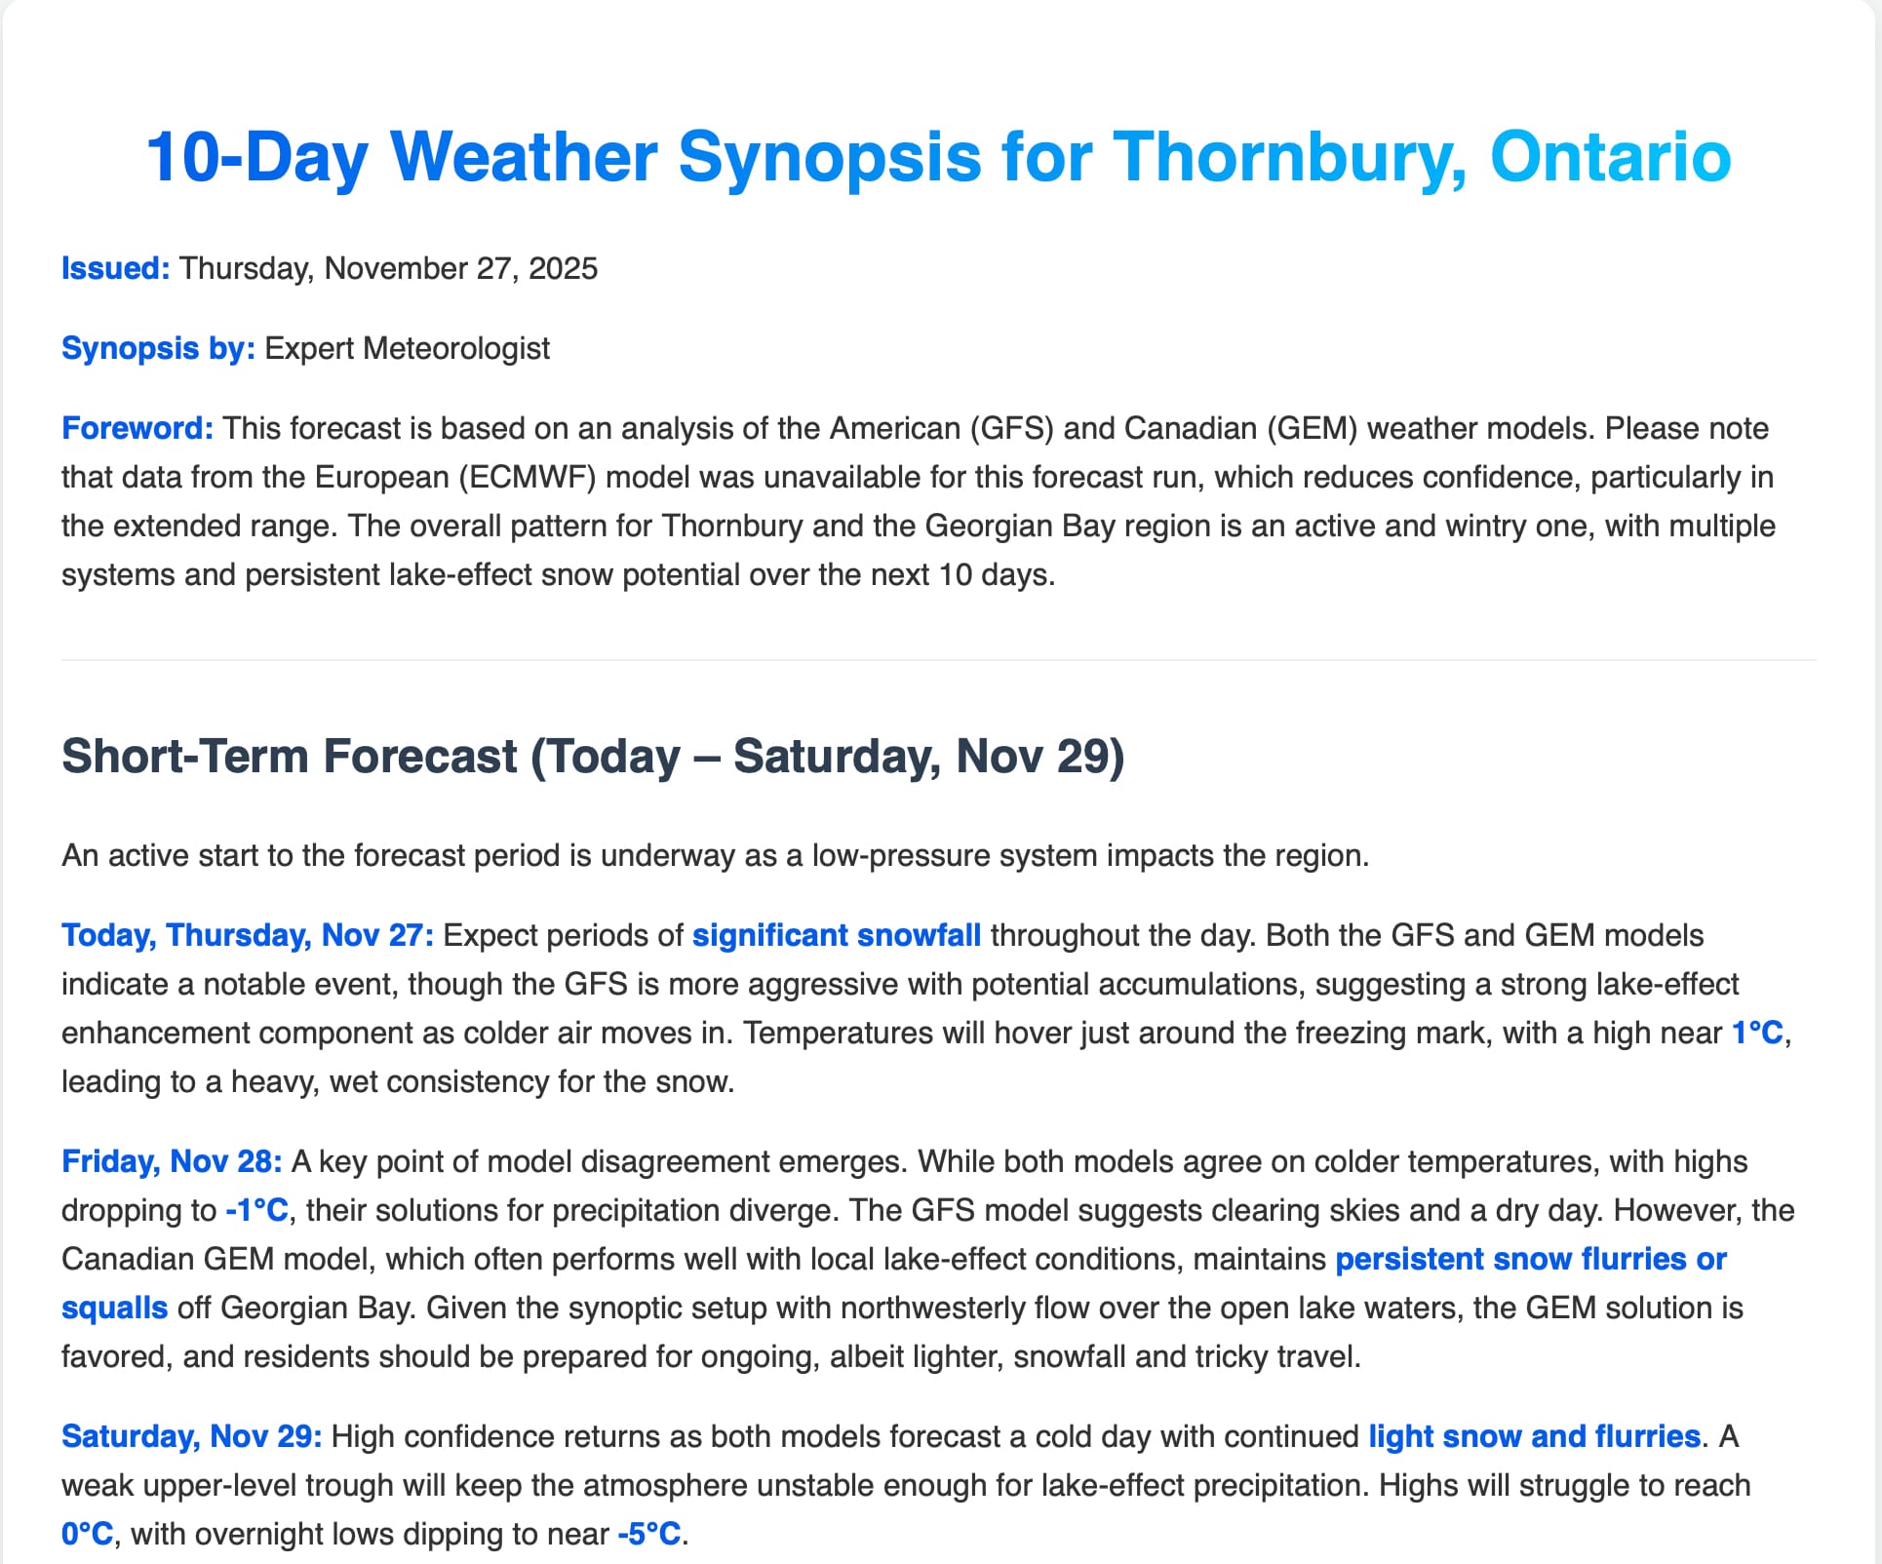Click the blue 'Issued:' label
Image resolution: width=1882 pixels, height=1564 pixels.
coord(115,268)
